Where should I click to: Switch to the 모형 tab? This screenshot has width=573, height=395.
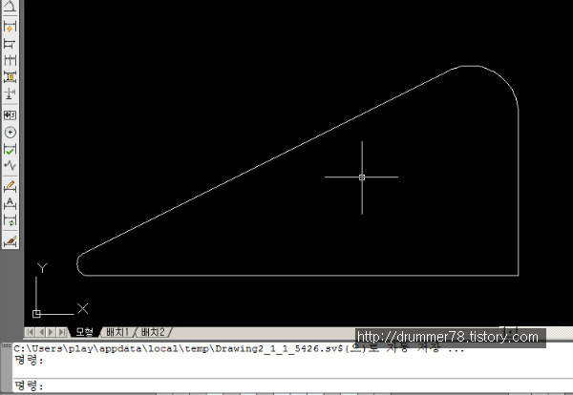coord(84,332)
